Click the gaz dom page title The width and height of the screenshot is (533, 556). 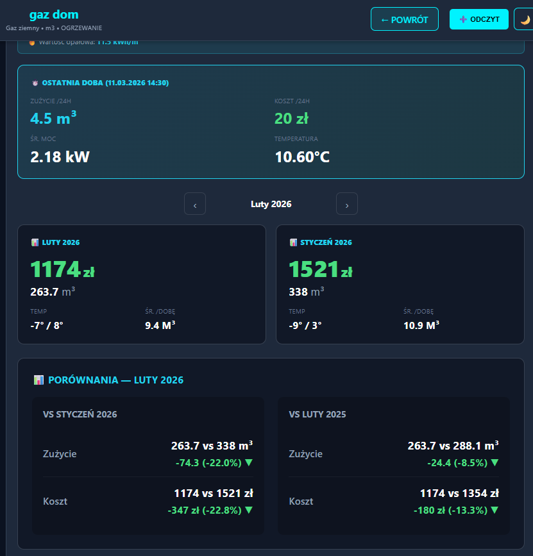pos(54,15)
